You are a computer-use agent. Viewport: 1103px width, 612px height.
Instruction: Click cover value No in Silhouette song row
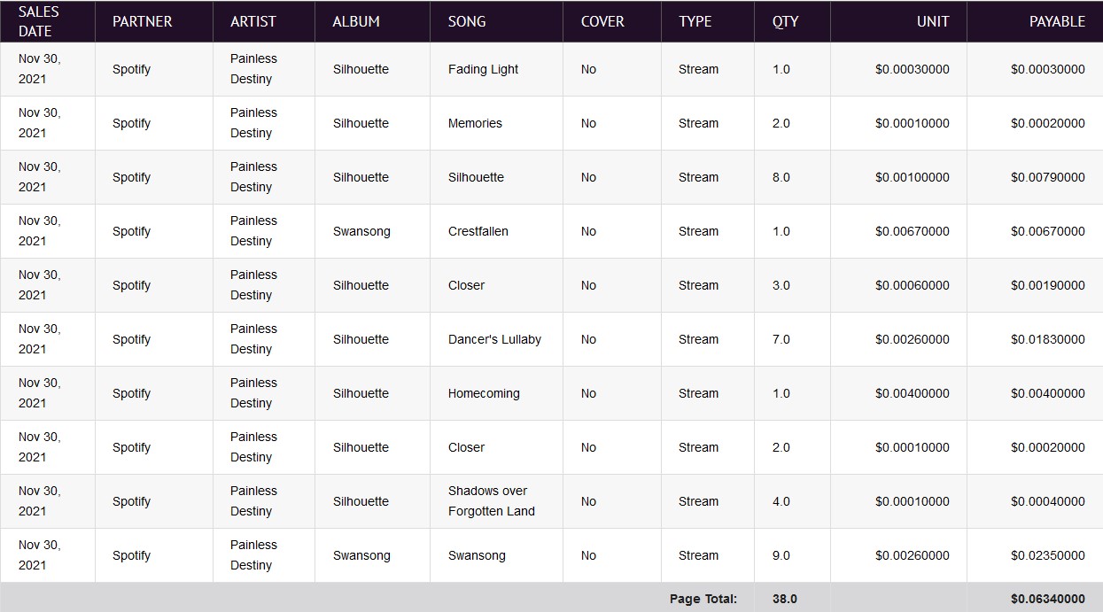click(588, 177)
